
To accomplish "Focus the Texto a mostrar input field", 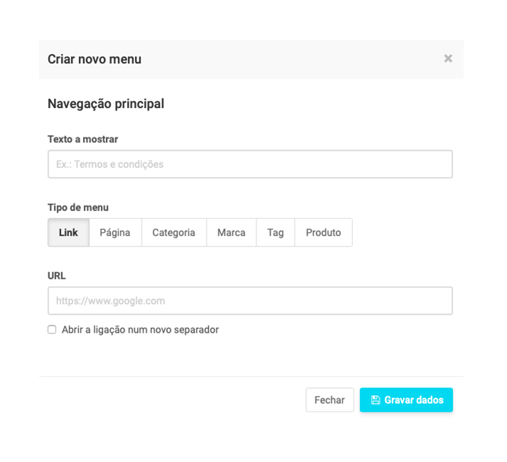I will (x=250, y=164).
